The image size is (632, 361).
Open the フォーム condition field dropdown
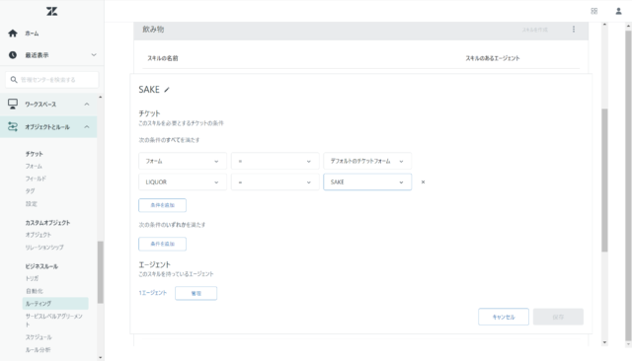click(x=183, y=161)
